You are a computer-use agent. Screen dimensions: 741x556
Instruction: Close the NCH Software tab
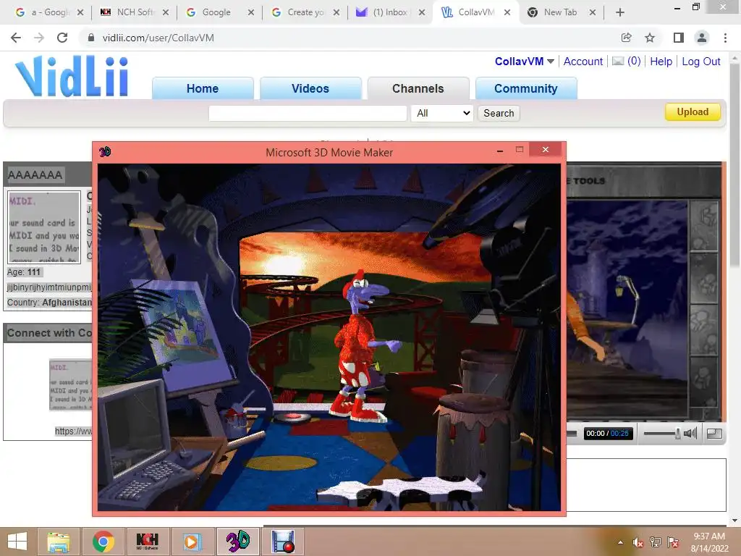pos(166,12)
